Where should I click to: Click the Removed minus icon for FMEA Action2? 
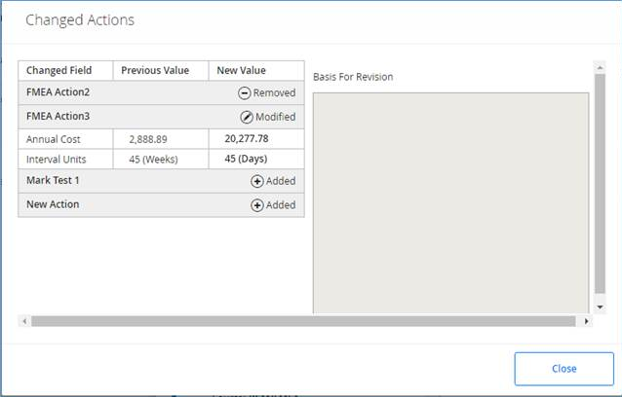point(244,93)
